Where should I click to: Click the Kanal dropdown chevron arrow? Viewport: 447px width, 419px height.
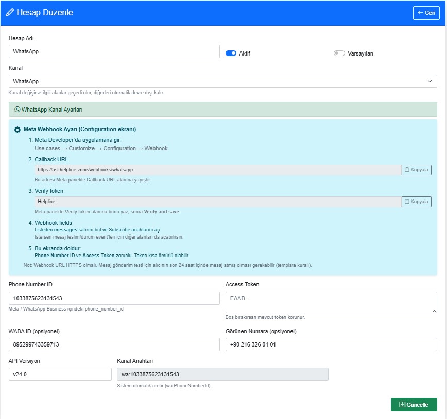click(x=429, y=81)
